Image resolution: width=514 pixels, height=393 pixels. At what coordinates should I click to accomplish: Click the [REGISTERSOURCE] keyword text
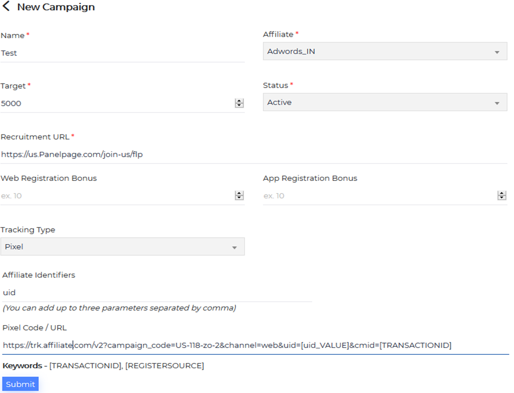tap(165, 366)
